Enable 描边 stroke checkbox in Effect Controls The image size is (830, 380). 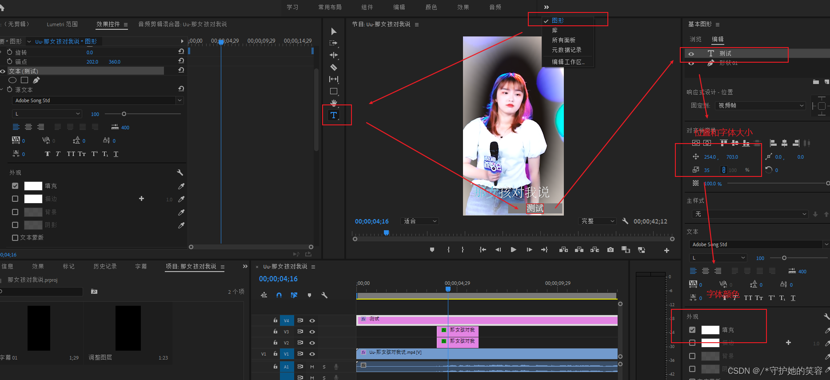[15, 199]
